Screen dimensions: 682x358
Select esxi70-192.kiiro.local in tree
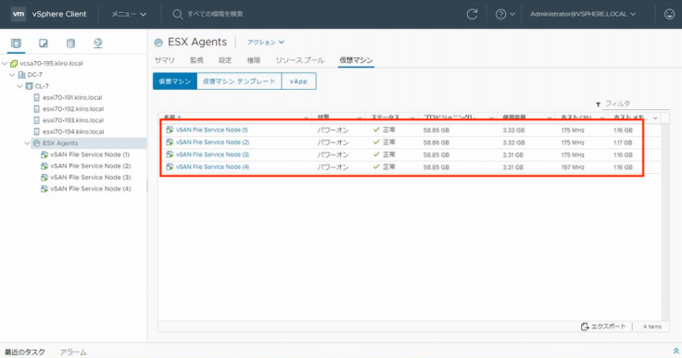tap(73, 108)
